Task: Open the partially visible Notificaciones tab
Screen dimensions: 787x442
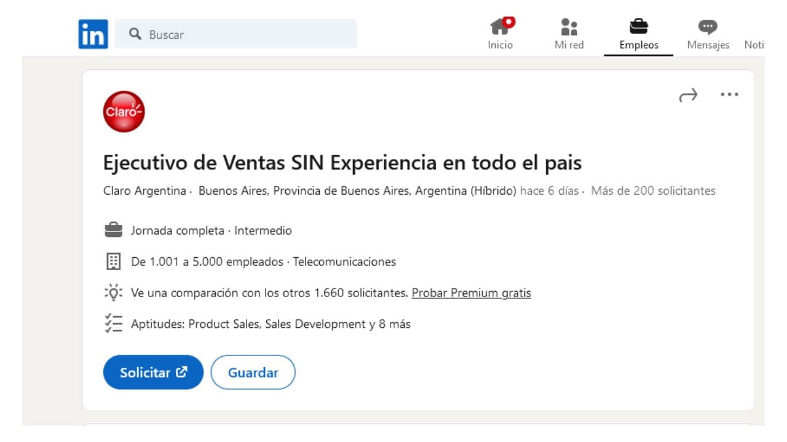Action: coord(754,45)
